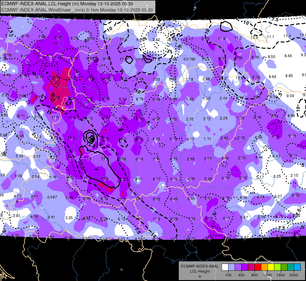Click the wind shear value 6.84
The width and height of the screenshot is (306, 281).
pos(9,36)
